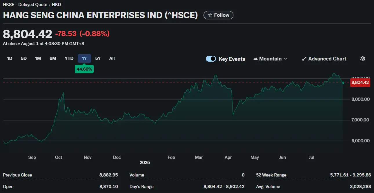374x193 pixels.
Task: Select the 5Y time range
Action: tap(98, 58)
